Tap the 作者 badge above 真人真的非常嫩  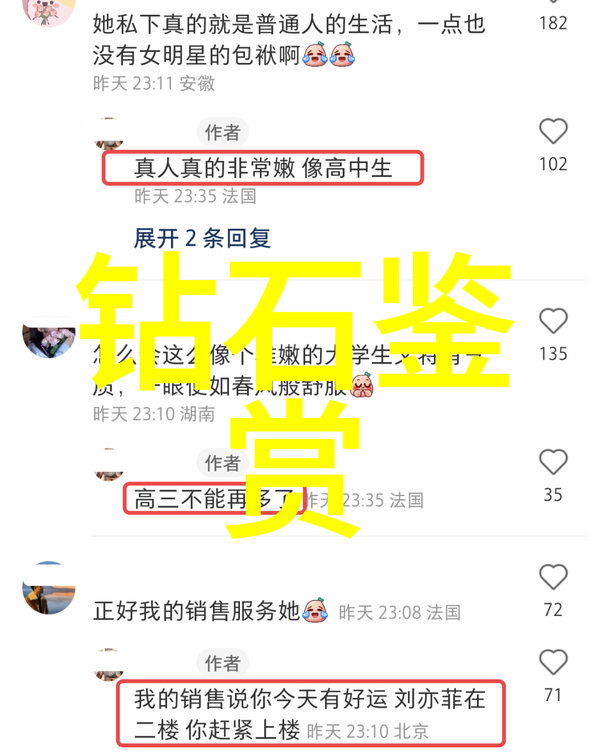(x=222, y=133)
